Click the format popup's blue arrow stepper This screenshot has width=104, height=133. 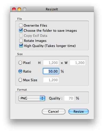[x=43, y=98]
